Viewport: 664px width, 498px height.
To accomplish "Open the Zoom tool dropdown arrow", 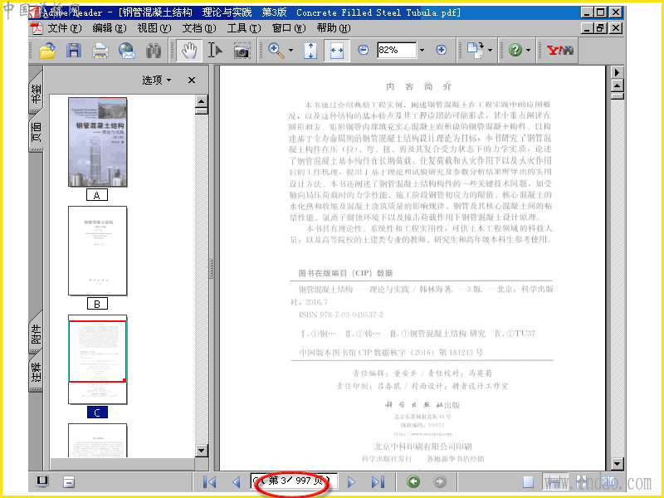I will tap(291, 51).
